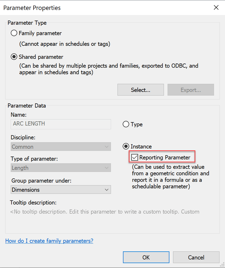Click the ARC LENGTH name field
Viewport: 225px width, 268px height.
pyautogui.click(x=60, y=124)
